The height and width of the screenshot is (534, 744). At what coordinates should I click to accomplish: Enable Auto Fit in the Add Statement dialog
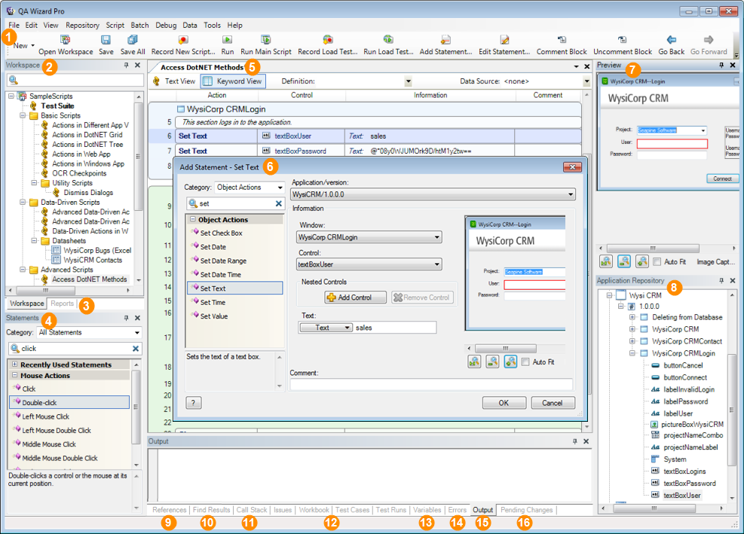point(526,362)
